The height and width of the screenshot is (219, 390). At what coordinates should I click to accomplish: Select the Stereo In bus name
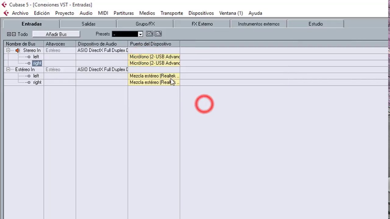pos(32,50)
